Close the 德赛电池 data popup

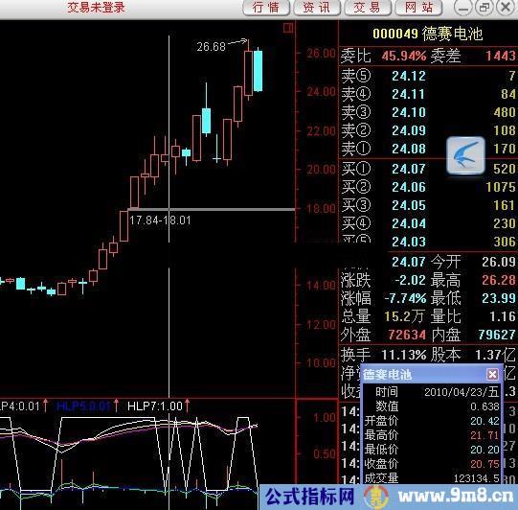click(492, 374)
